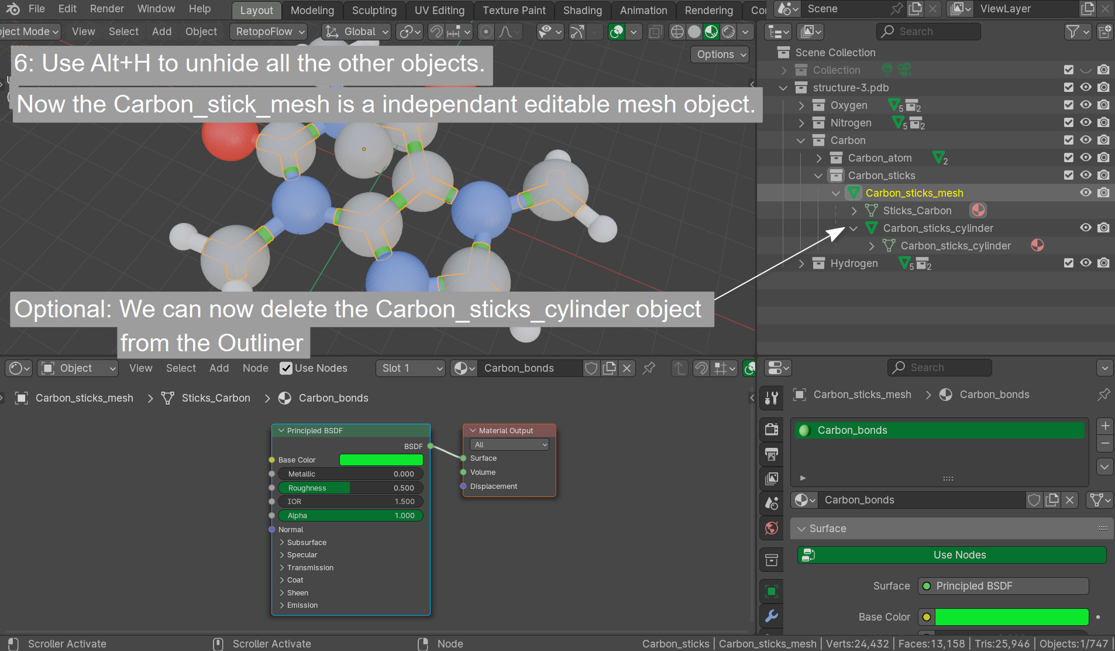This screenshot has height=651, width=1115.
Task: Toggle proportional editing icon
Action: click(486, 32)
